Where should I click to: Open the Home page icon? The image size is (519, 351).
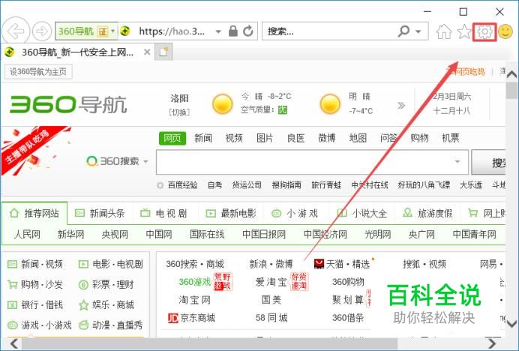444,31
